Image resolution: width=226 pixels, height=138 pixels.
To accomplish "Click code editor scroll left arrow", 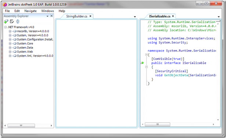I will pyautogui.click(x=143, y=124).
